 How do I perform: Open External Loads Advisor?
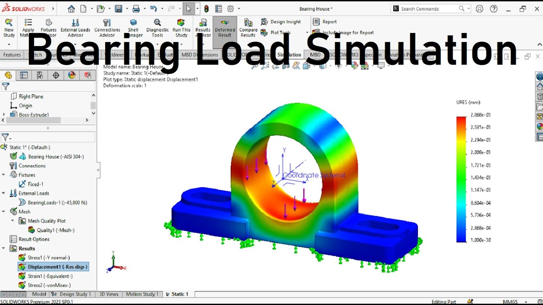[x=75, y=28]
